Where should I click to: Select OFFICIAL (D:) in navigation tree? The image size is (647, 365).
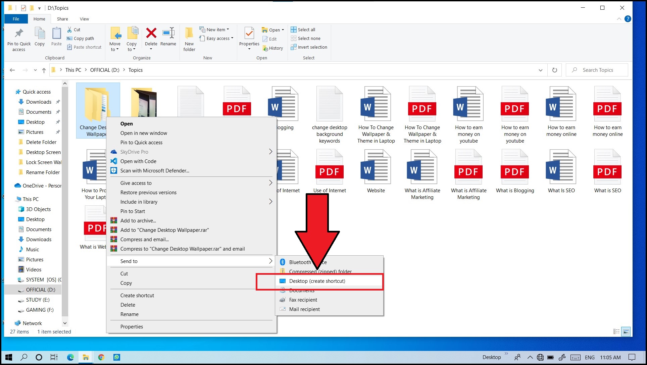tap(40, 290)
